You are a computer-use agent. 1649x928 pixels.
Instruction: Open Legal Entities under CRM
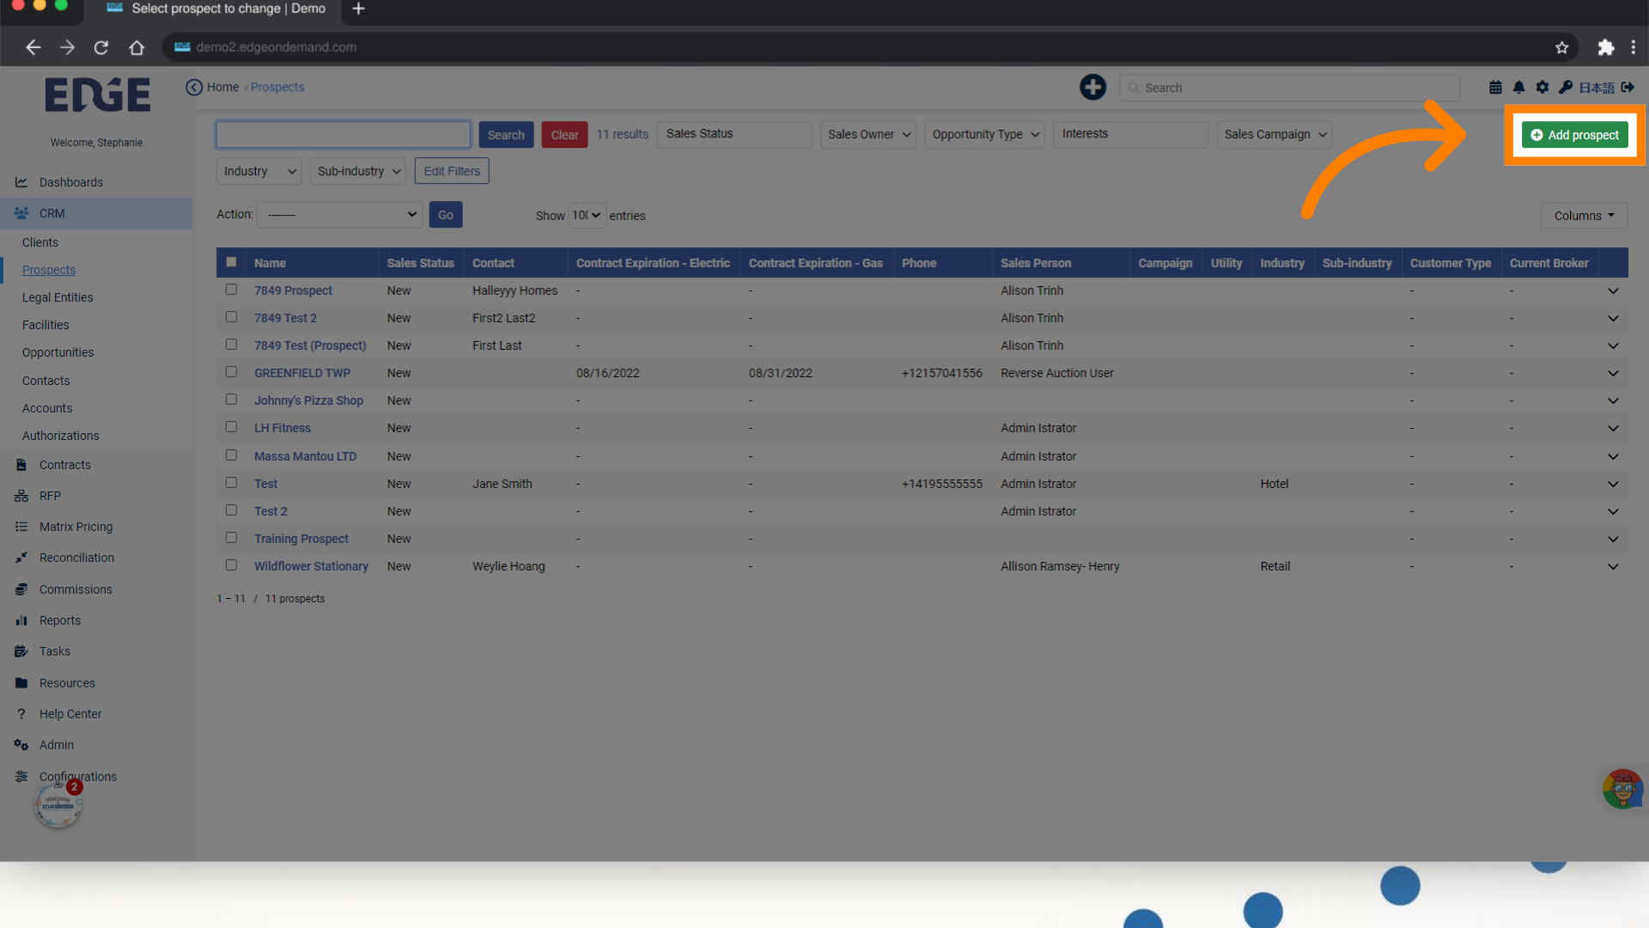click(x=58, y=297)
